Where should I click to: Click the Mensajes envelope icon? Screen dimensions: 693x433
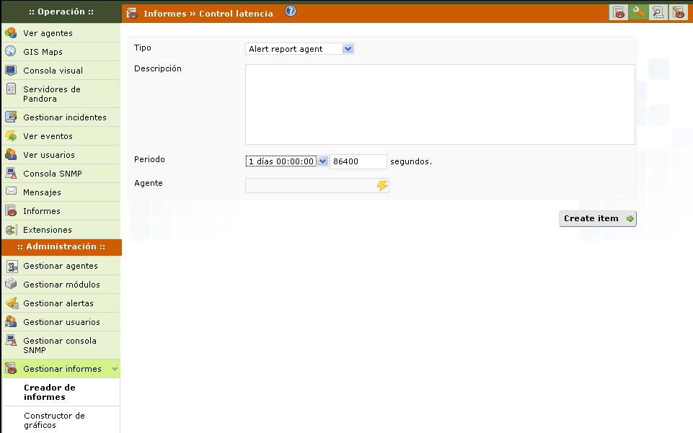point(11,192)
